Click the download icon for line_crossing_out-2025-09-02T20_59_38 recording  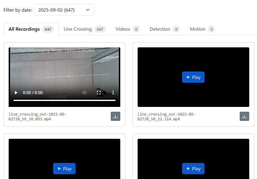116,116
